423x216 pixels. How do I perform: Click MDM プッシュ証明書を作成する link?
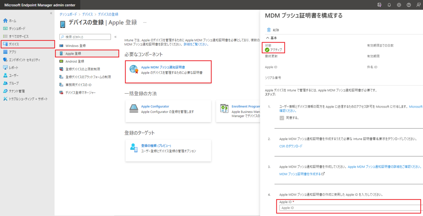click(x=300, y=174)
